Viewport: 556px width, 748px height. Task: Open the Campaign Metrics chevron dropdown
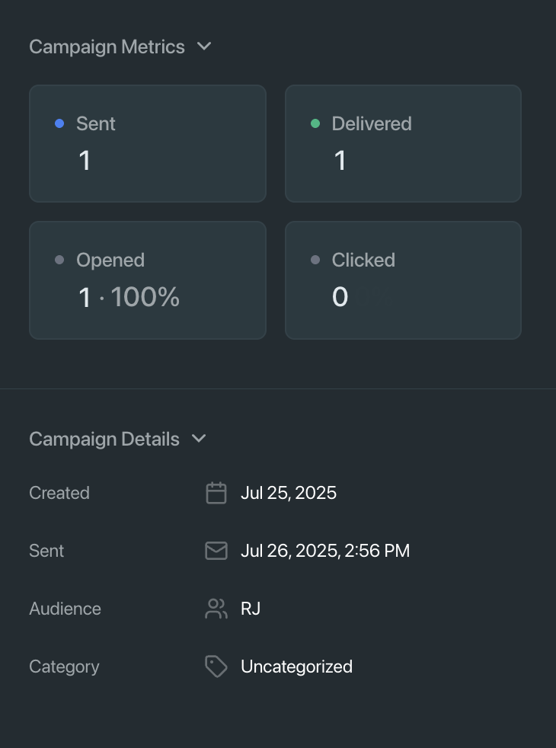coord(204,46)
